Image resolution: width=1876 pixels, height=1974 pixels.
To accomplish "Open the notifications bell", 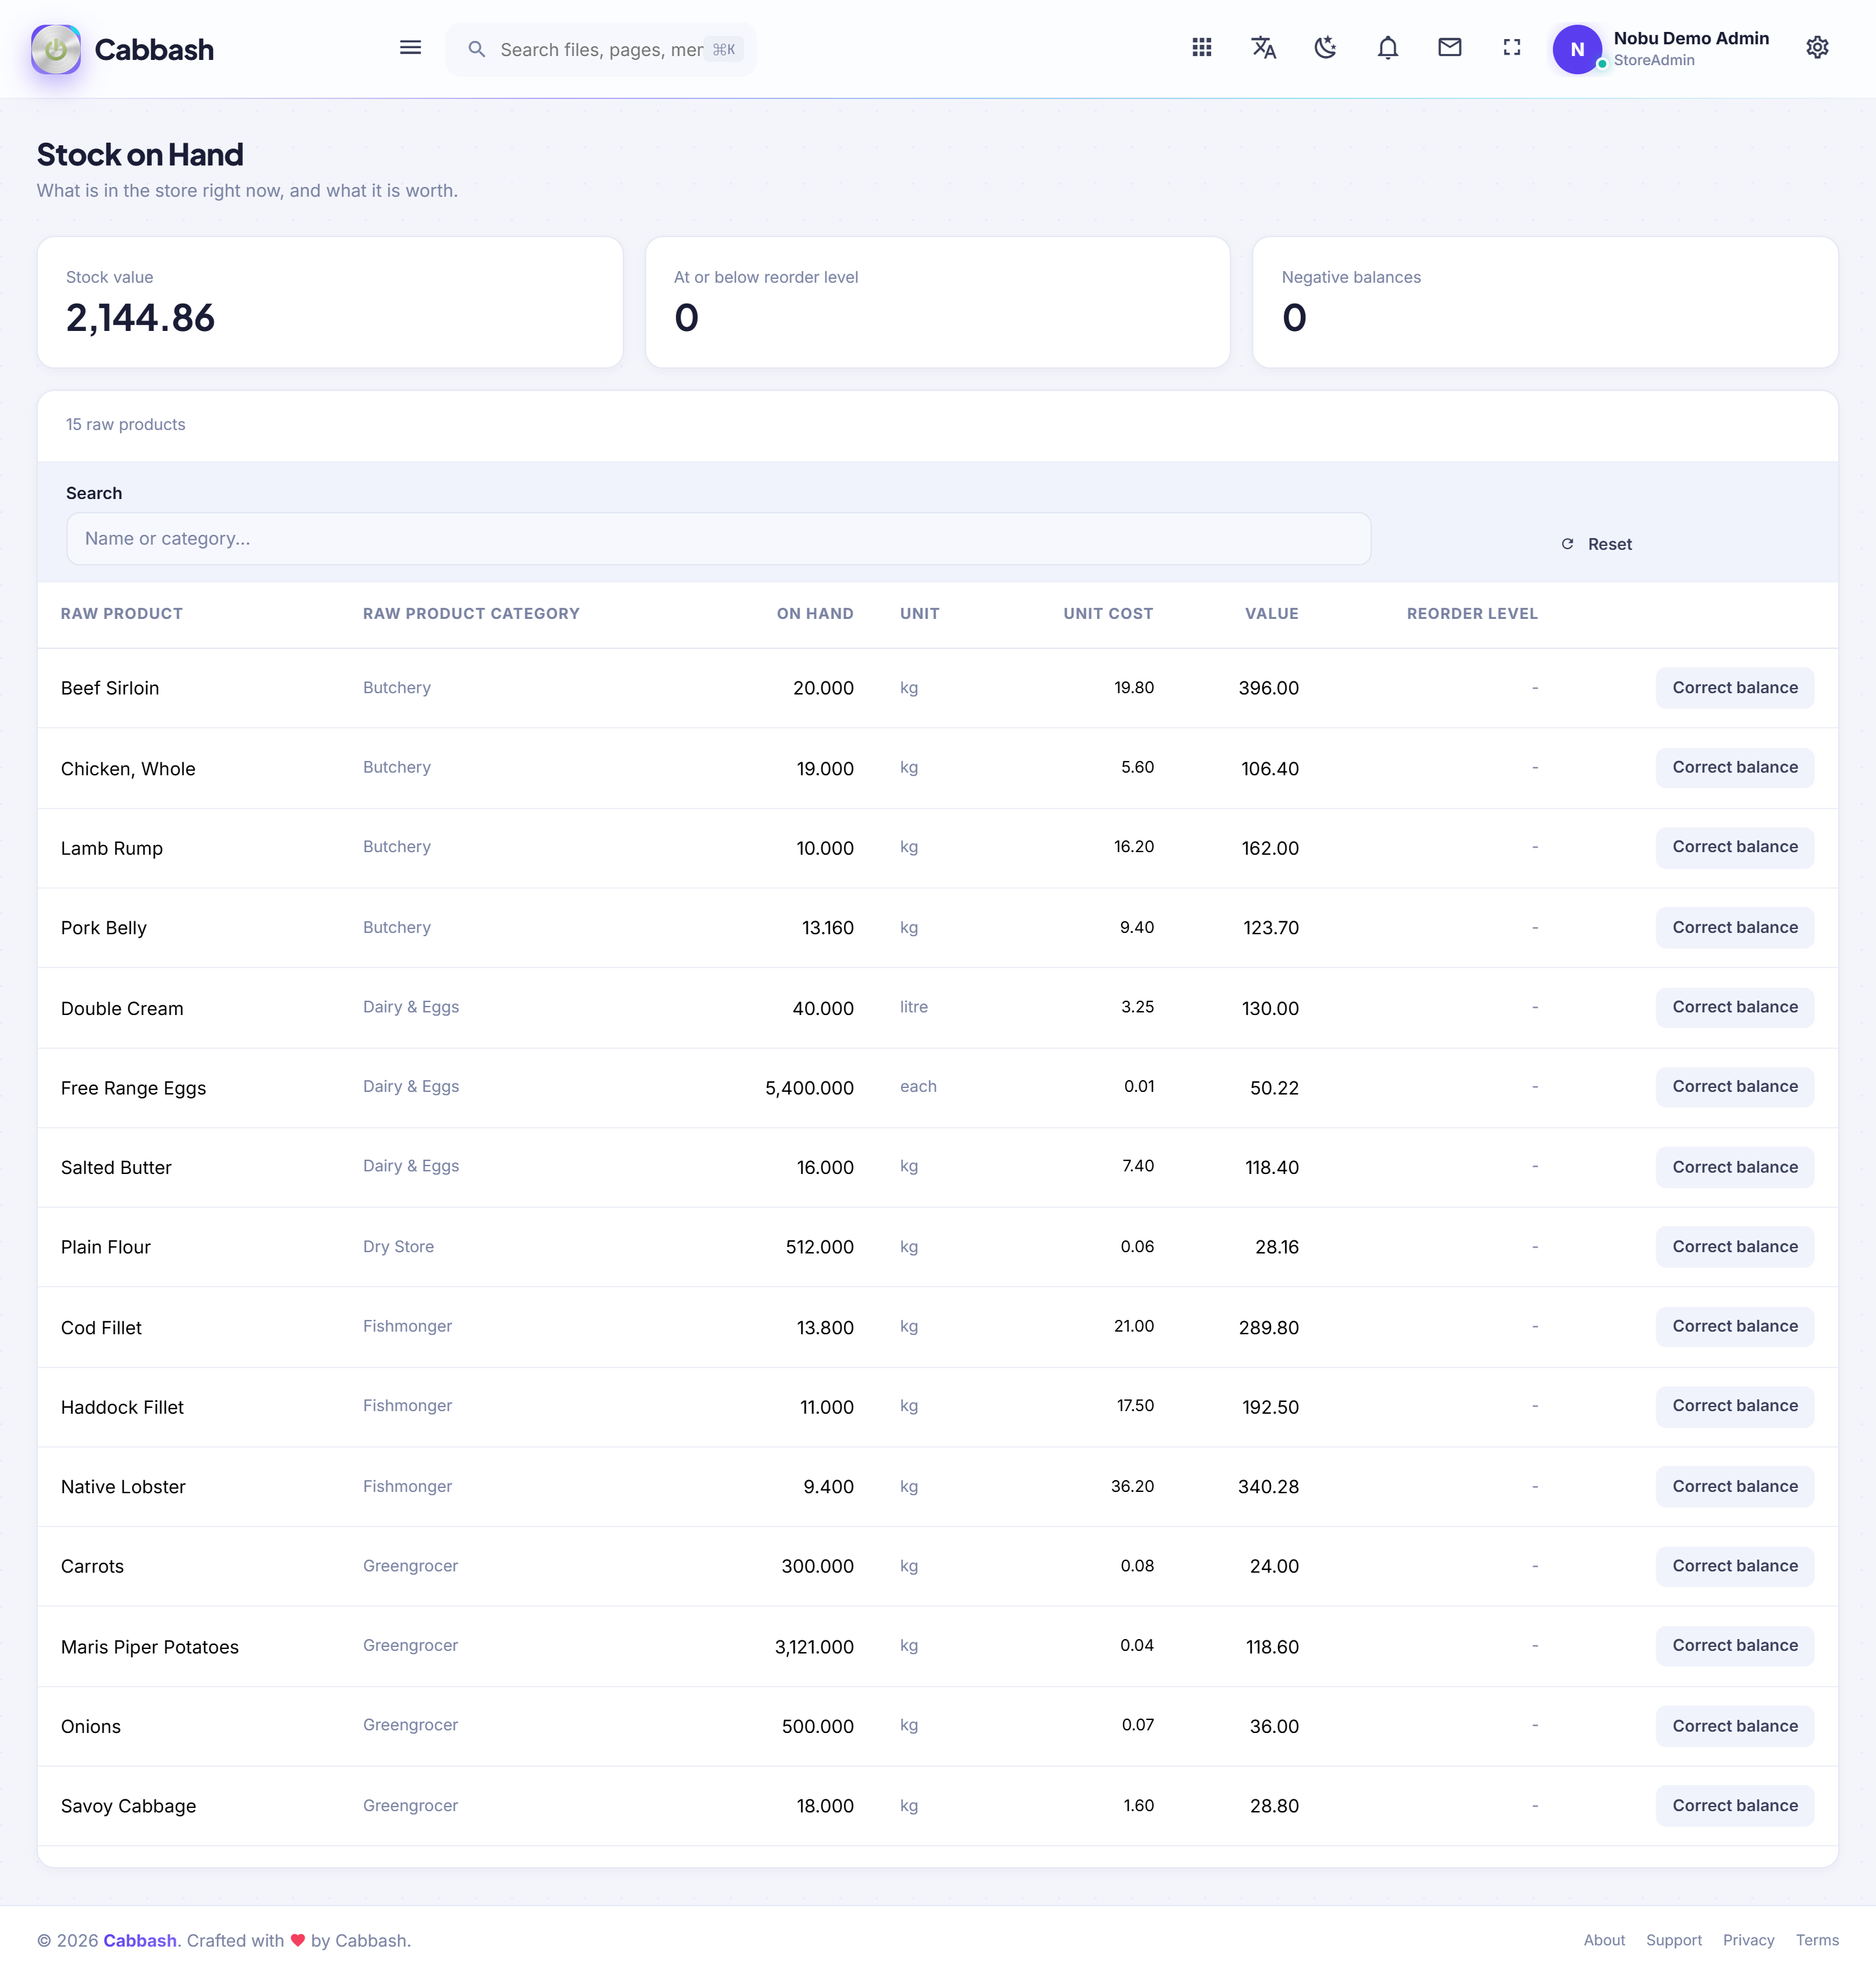I will pos(1388,48).
